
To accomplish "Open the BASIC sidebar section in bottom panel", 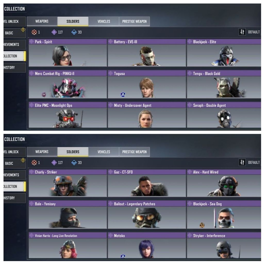I will (x=14, y=163).
